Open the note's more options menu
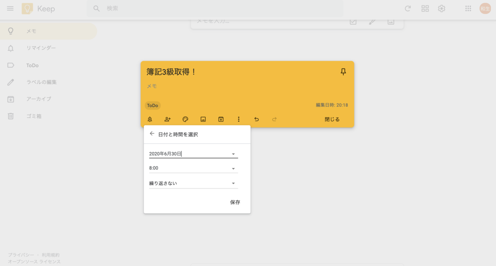This screenshot has width=496, height=266. coord(238,119)
